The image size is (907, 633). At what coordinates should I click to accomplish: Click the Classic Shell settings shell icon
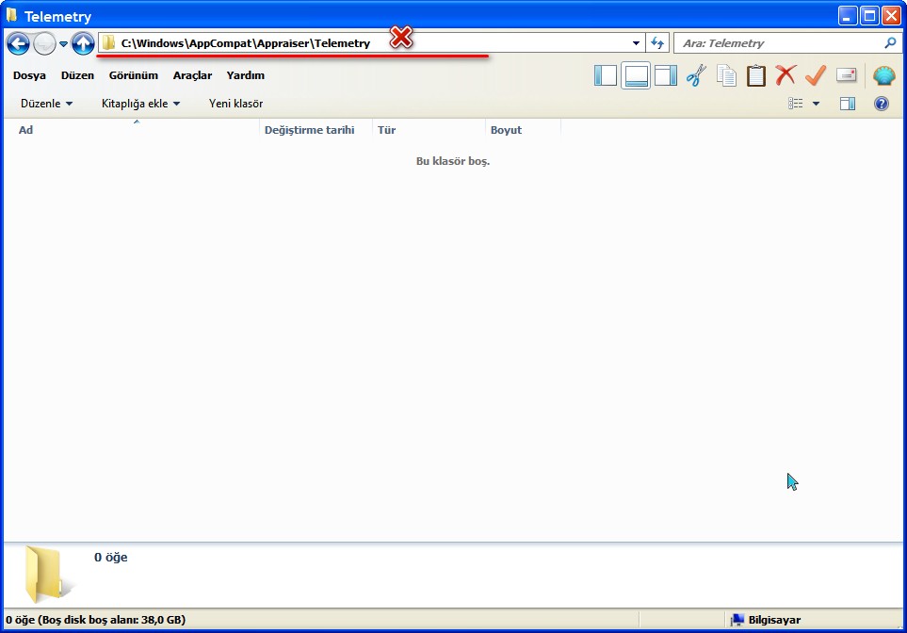point(883,75)
